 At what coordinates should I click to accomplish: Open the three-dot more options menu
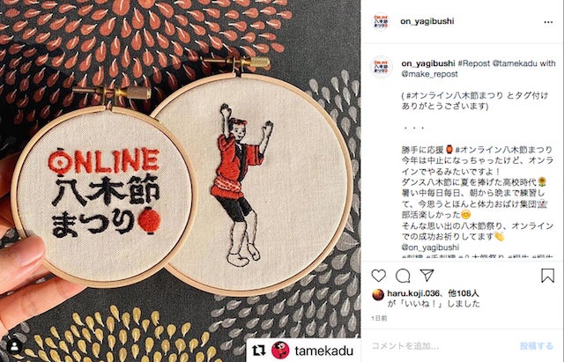click(x=548, y=22)
